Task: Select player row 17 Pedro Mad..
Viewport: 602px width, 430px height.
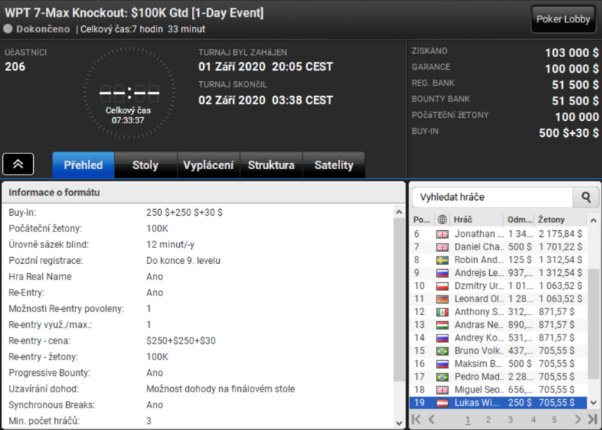Action: (498, 377)
